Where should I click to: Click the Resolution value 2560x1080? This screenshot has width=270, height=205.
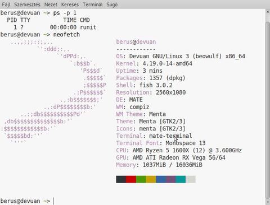(x=170, y=92)
